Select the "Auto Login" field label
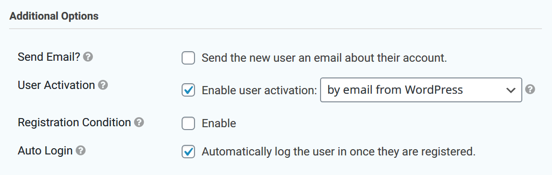The image size is (552, 175). (x=45, y=151)
